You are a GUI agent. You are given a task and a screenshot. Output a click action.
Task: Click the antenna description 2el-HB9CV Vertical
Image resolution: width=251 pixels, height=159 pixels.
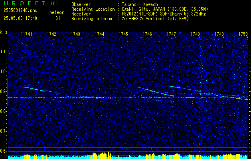[x=156, y=19]
